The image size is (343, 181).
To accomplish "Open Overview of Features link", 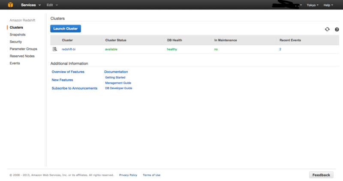I will coord(68,72).
